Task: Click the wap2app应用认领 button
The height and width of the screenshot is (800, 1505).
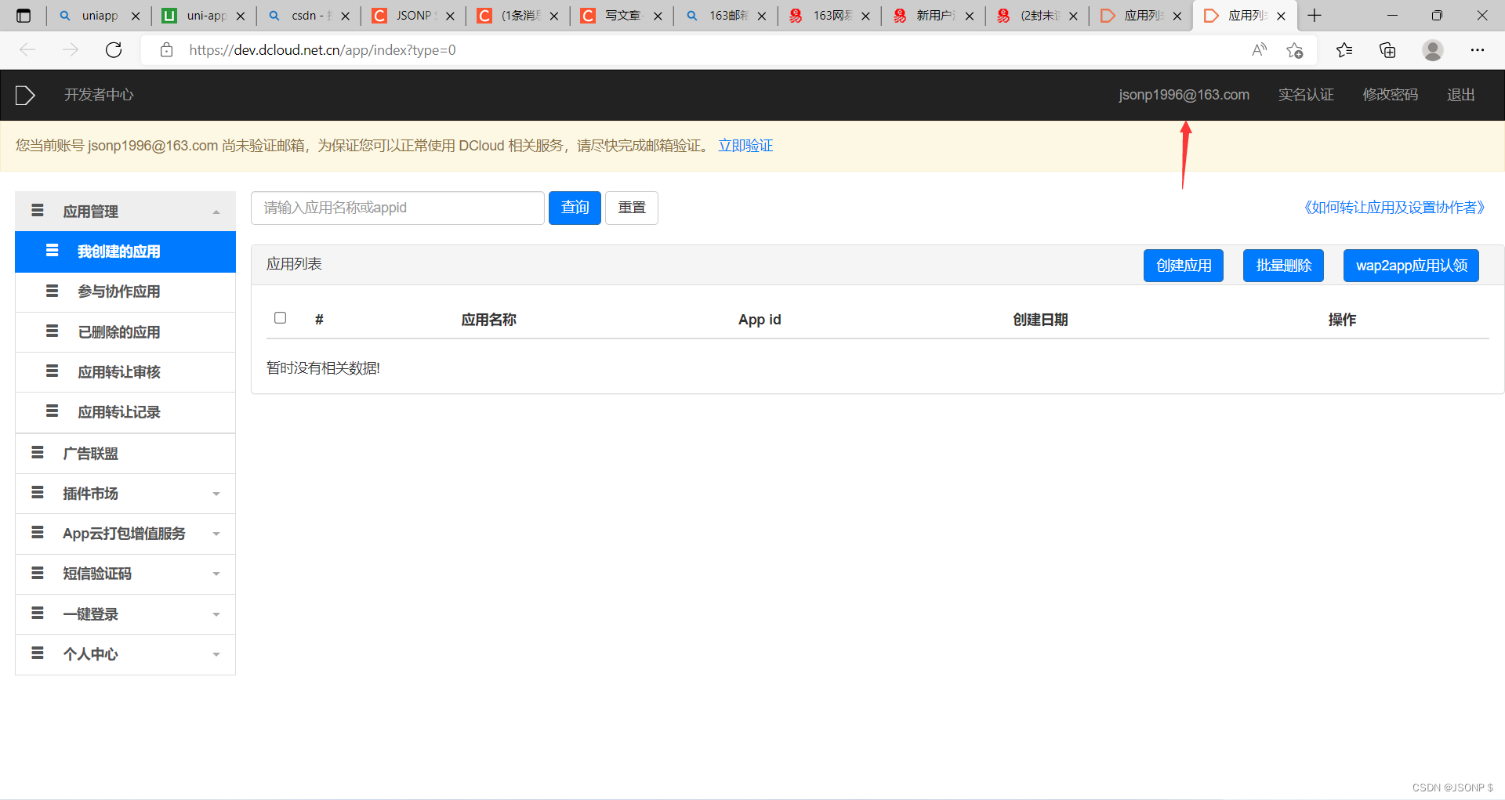Action: pos(1410,265)
